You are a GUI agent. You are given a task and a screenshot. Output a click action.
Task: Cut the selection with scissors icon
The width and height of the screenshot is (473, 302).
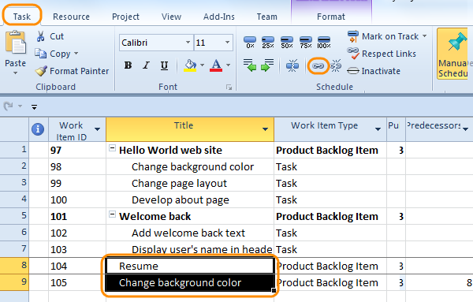[x=50, y=36]
